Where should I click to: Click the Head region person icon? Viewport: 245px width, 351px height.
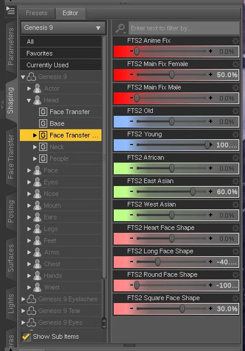(37, 100)
